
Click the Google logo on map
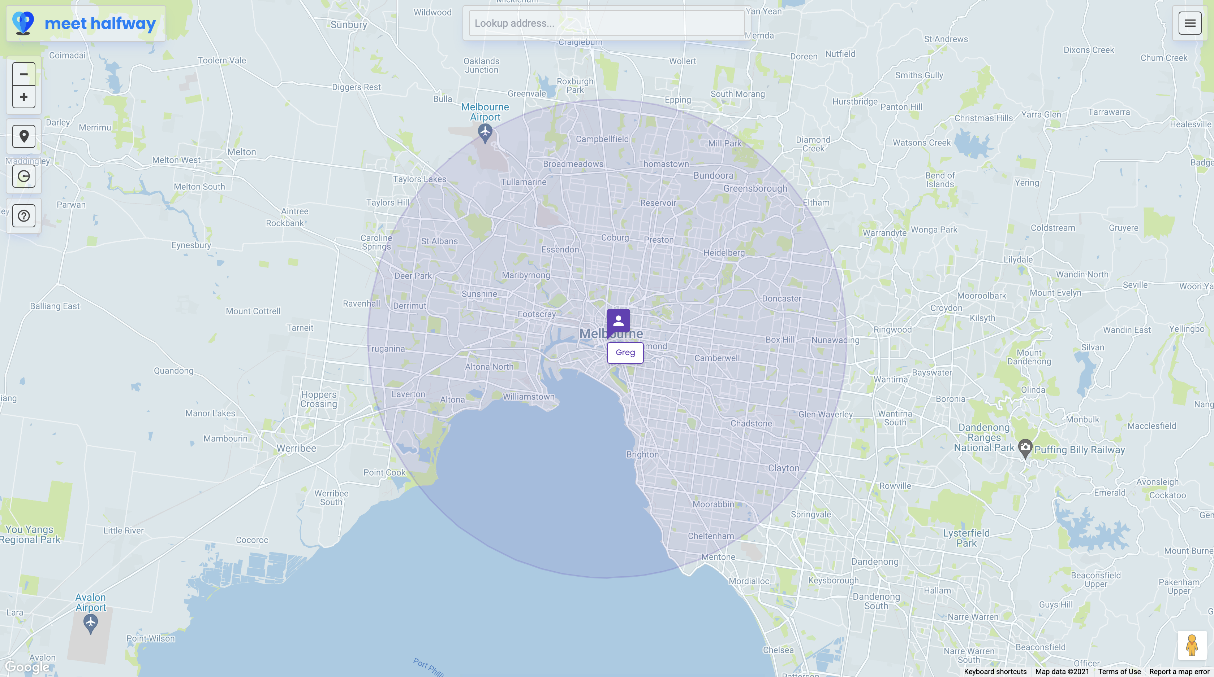click(x=27, y=667)
